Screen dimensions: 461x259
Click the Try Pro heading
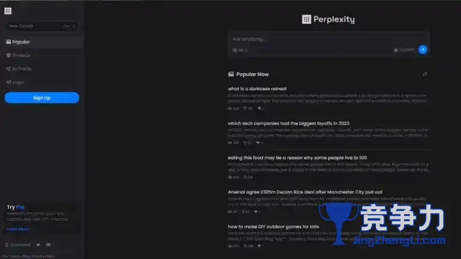point(16,208)
